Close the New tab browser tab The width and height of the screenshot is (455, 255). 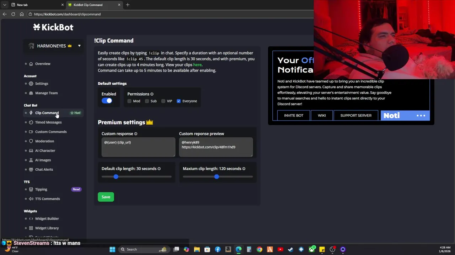coord(62,5)
